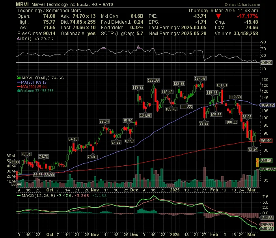
Task: Click the 74.66 last price axis tag
Action: click(x=266, y=161)
